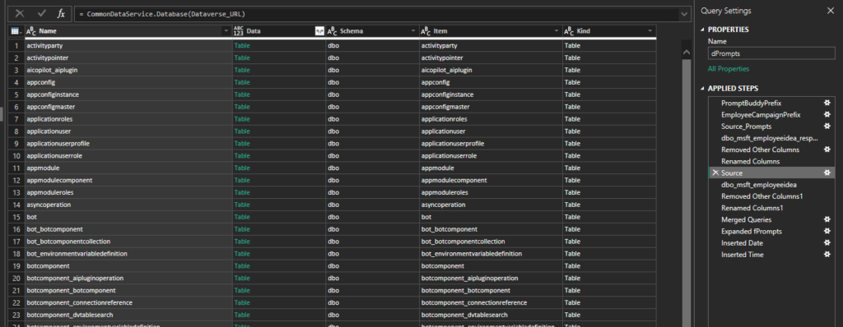Screen dimensions: 843x327
Task: Open the table menu icon in the grid corner
Action: click(x=16, y=31)
